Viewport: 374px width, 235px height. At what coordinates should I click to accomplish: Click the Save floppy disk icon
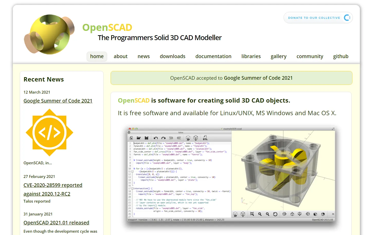click(x=146, y=138)
